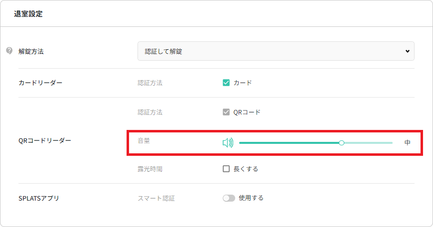Click the help question mark icon beside 解錠方法
433x227 pixels.
[x=9, y=51]
